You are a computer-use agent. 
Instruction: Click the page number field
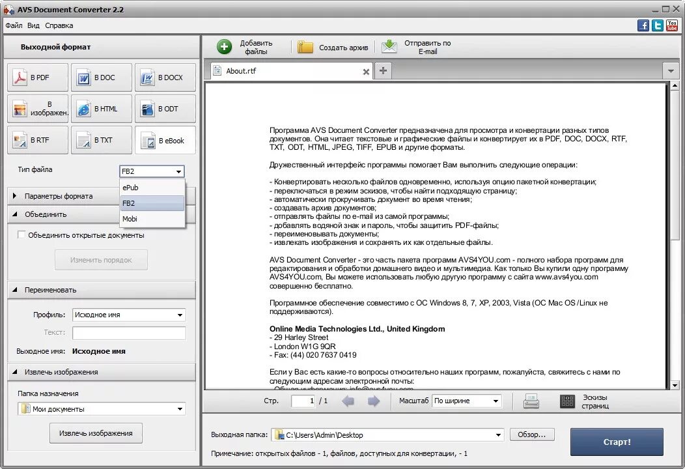coord(303,401)
